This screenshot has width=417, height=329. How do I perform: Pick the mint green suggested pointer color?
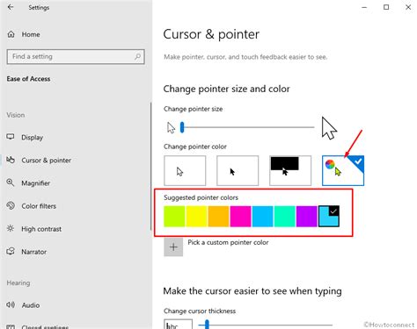pos(285,217)
